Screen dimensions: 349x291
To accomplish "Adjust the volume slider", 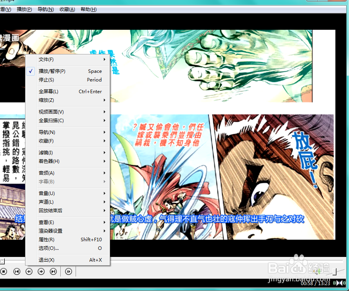I will click(334, 272).
